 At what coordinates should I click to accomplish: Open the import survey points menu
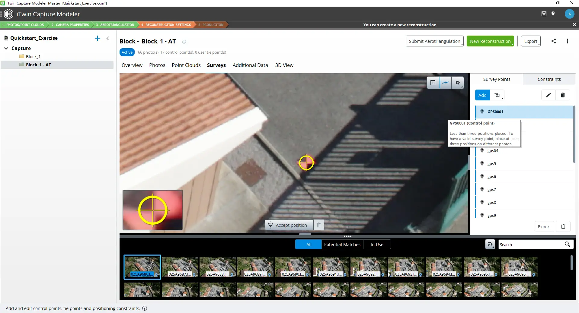[497, 95]
